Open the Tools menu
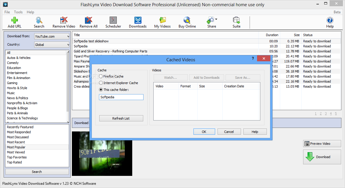 pyautogui.click(x=18, y=12)
